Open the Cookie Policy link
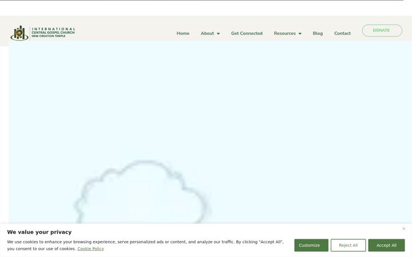The image size is (412, 257). (90, 248)
